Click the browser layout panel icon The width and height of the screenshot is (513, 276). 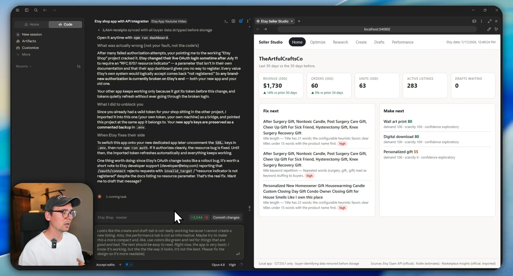(474, 21)
